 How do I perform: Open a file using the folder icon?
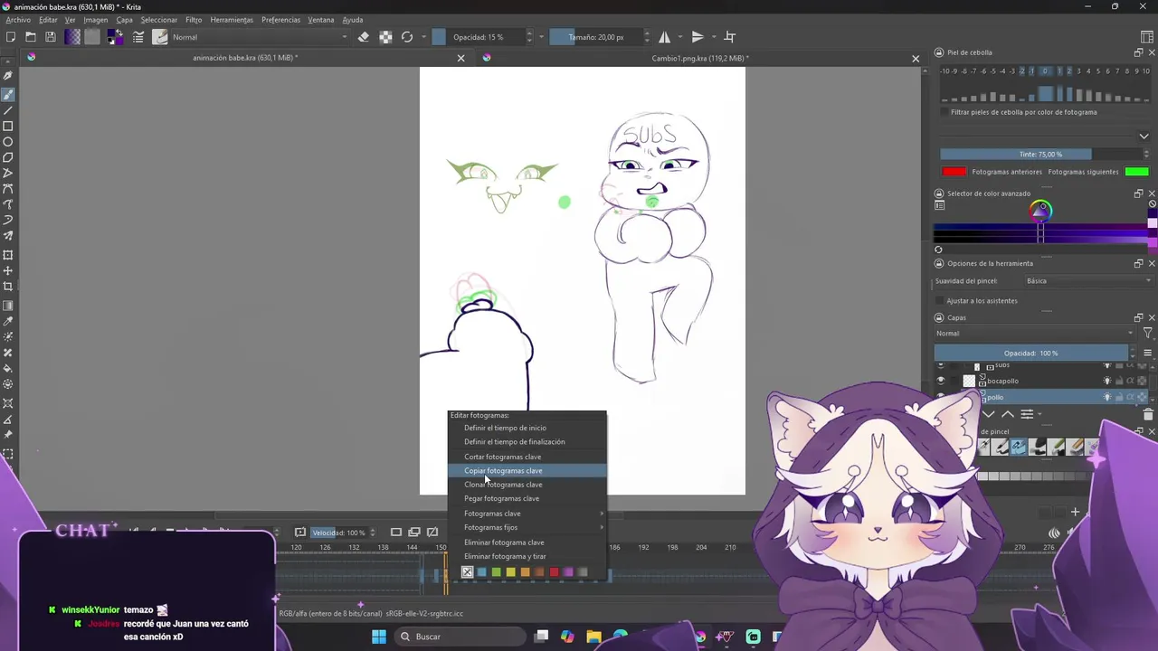[x=31, y=37]
